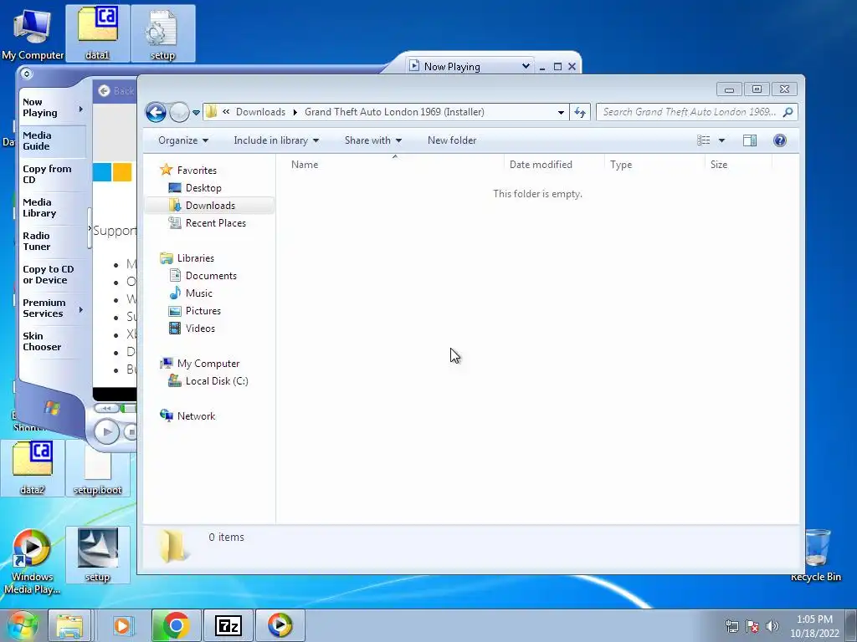Screen dimensions: 857x642
Task: Open the Share with menu
Action: [373, 140]
